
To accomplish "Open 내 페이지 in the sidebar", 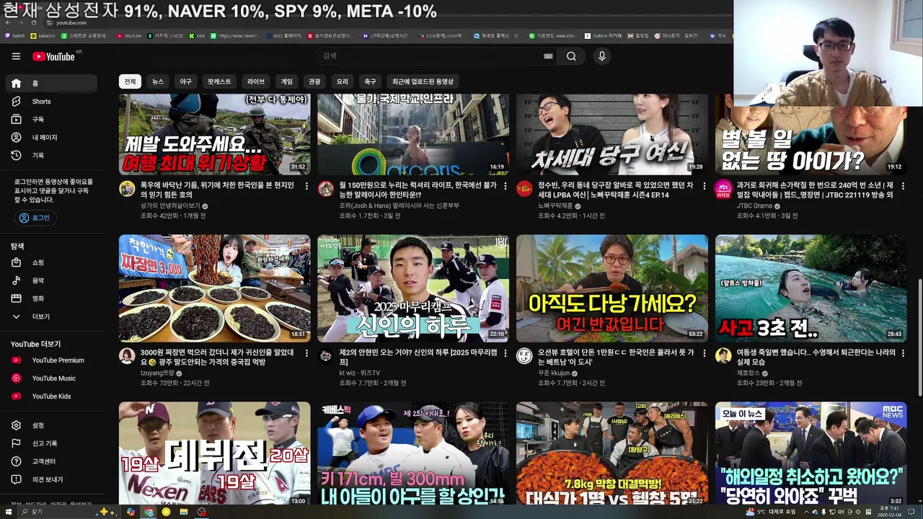I will click(52, 138).
